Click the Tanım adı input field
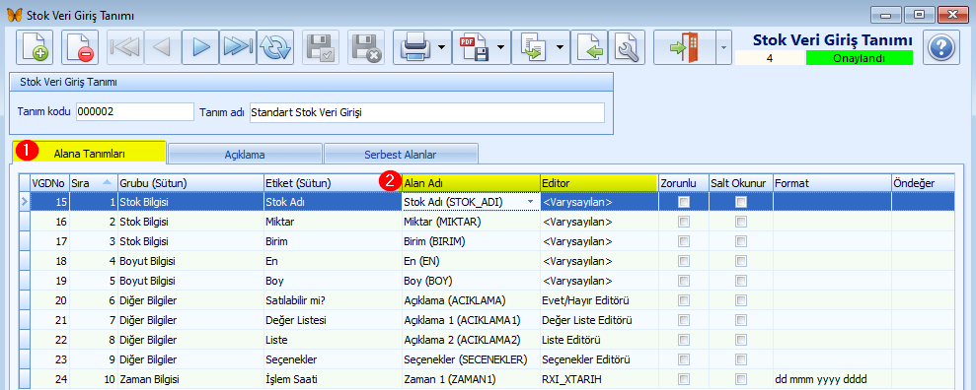 click(x=426, y=113)
